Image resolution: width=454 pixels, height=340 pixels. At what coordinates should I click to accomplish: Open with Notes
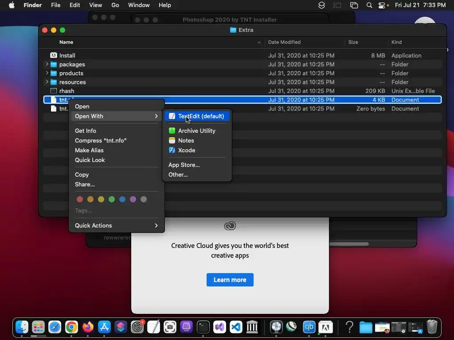[197, 140]
